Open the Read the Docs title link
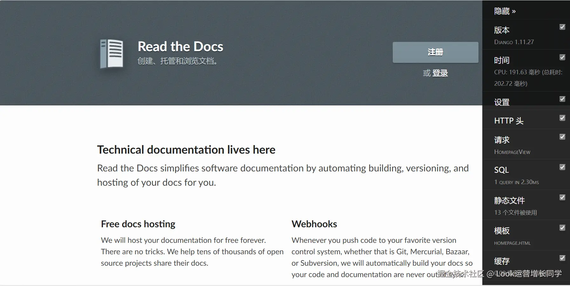Viewport: 570px width, 286px height. (x=180, y=47)
